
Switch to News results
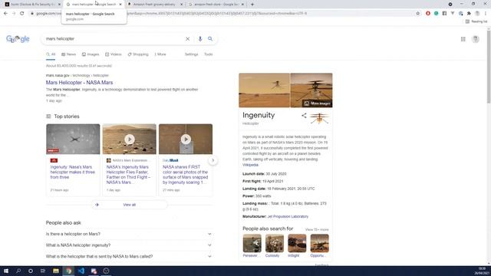68,54
